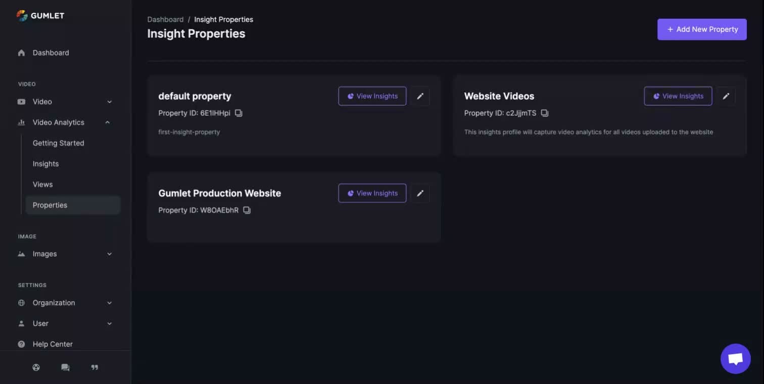Edit Website Videos property via pencil icon
This screenshot has height=384, width=764.
pyautogui.click(x=726, y=96)
